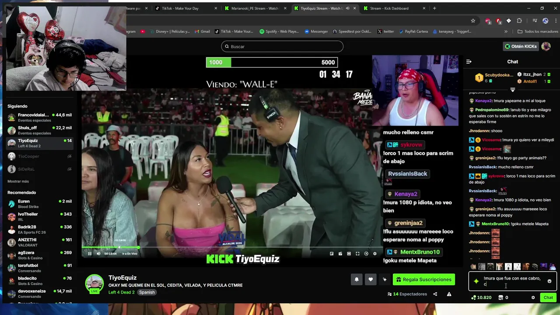Expand hidden bookmarks chevron
Image resolution: width=560 pixels, height=315 pixels.
506,31
